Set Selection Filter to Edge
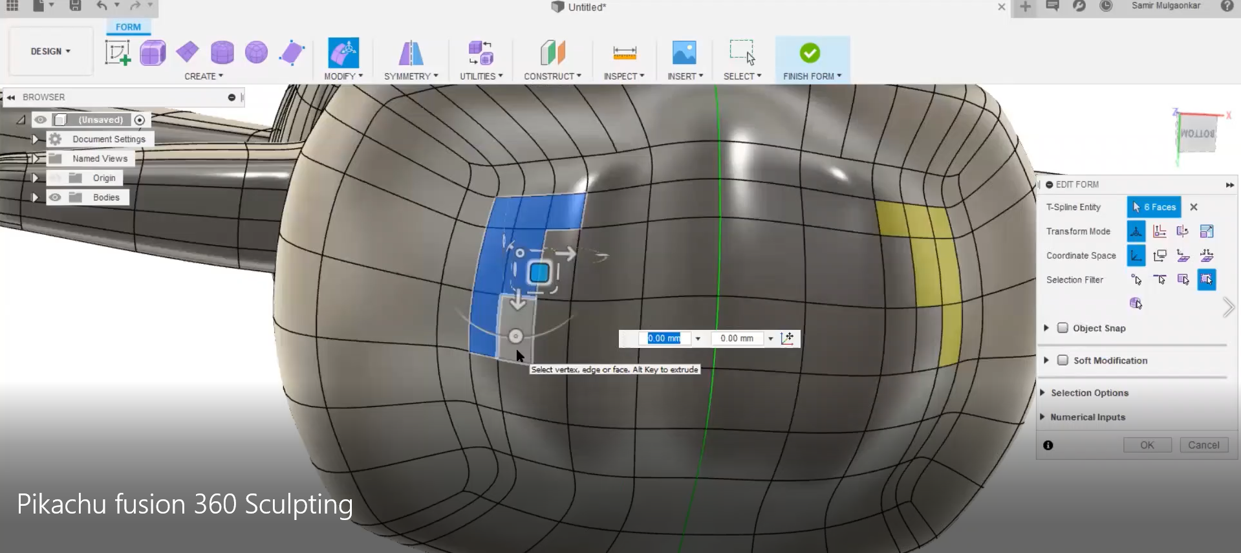Screen dimensions: 1241x553 [x=1160, y=279]
